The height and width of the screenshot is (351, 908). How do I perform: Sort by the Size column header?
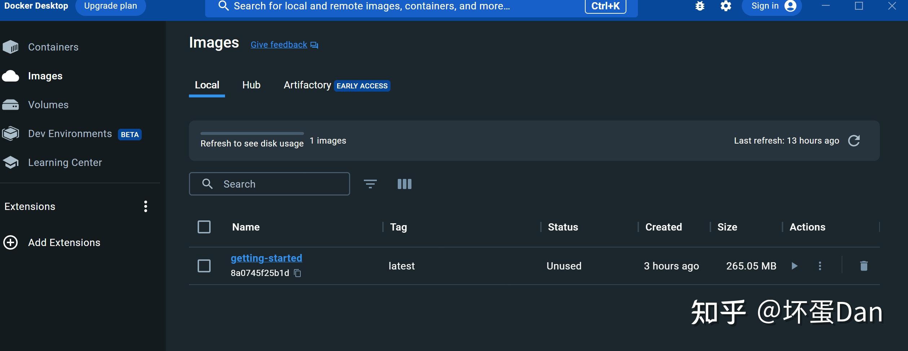pos(727,227)
